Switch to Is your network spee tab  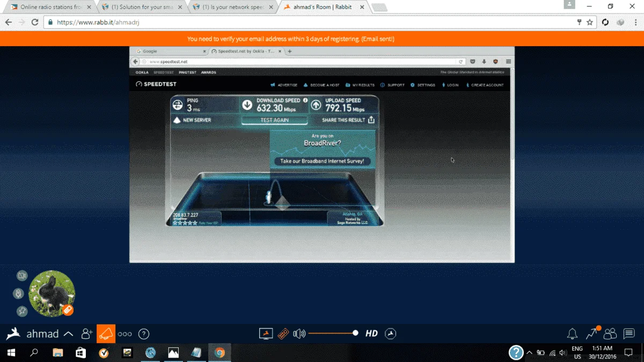click(233, 7)
